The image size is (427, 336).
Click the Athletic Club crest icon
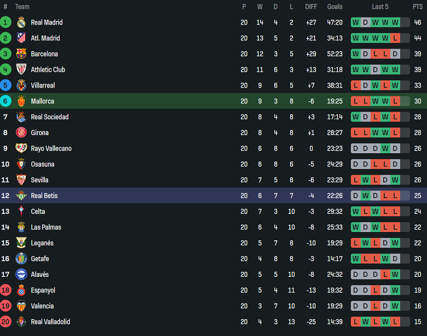pyautogui.click(x=21, y=69)
